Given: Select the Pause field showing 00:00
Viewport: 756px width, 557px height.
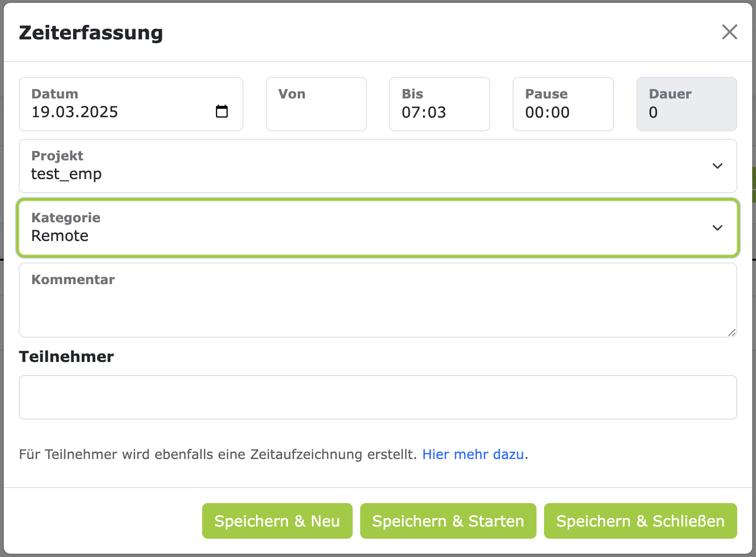Looking at the screenshot, I should [547, 113].
